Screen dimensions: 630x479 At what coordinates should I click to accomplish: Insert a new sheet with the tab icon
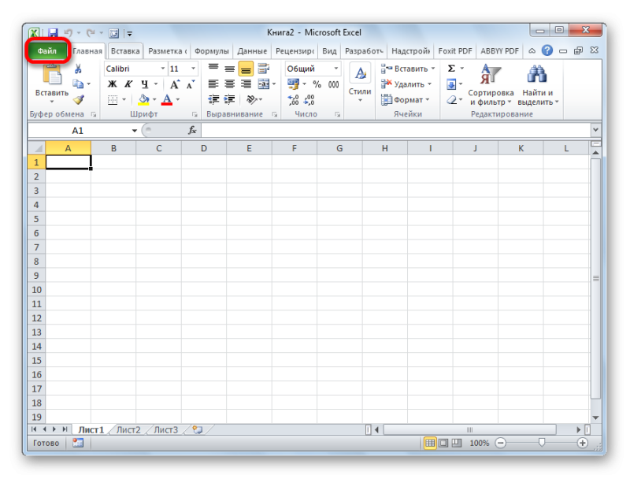(x=198, y=429)
